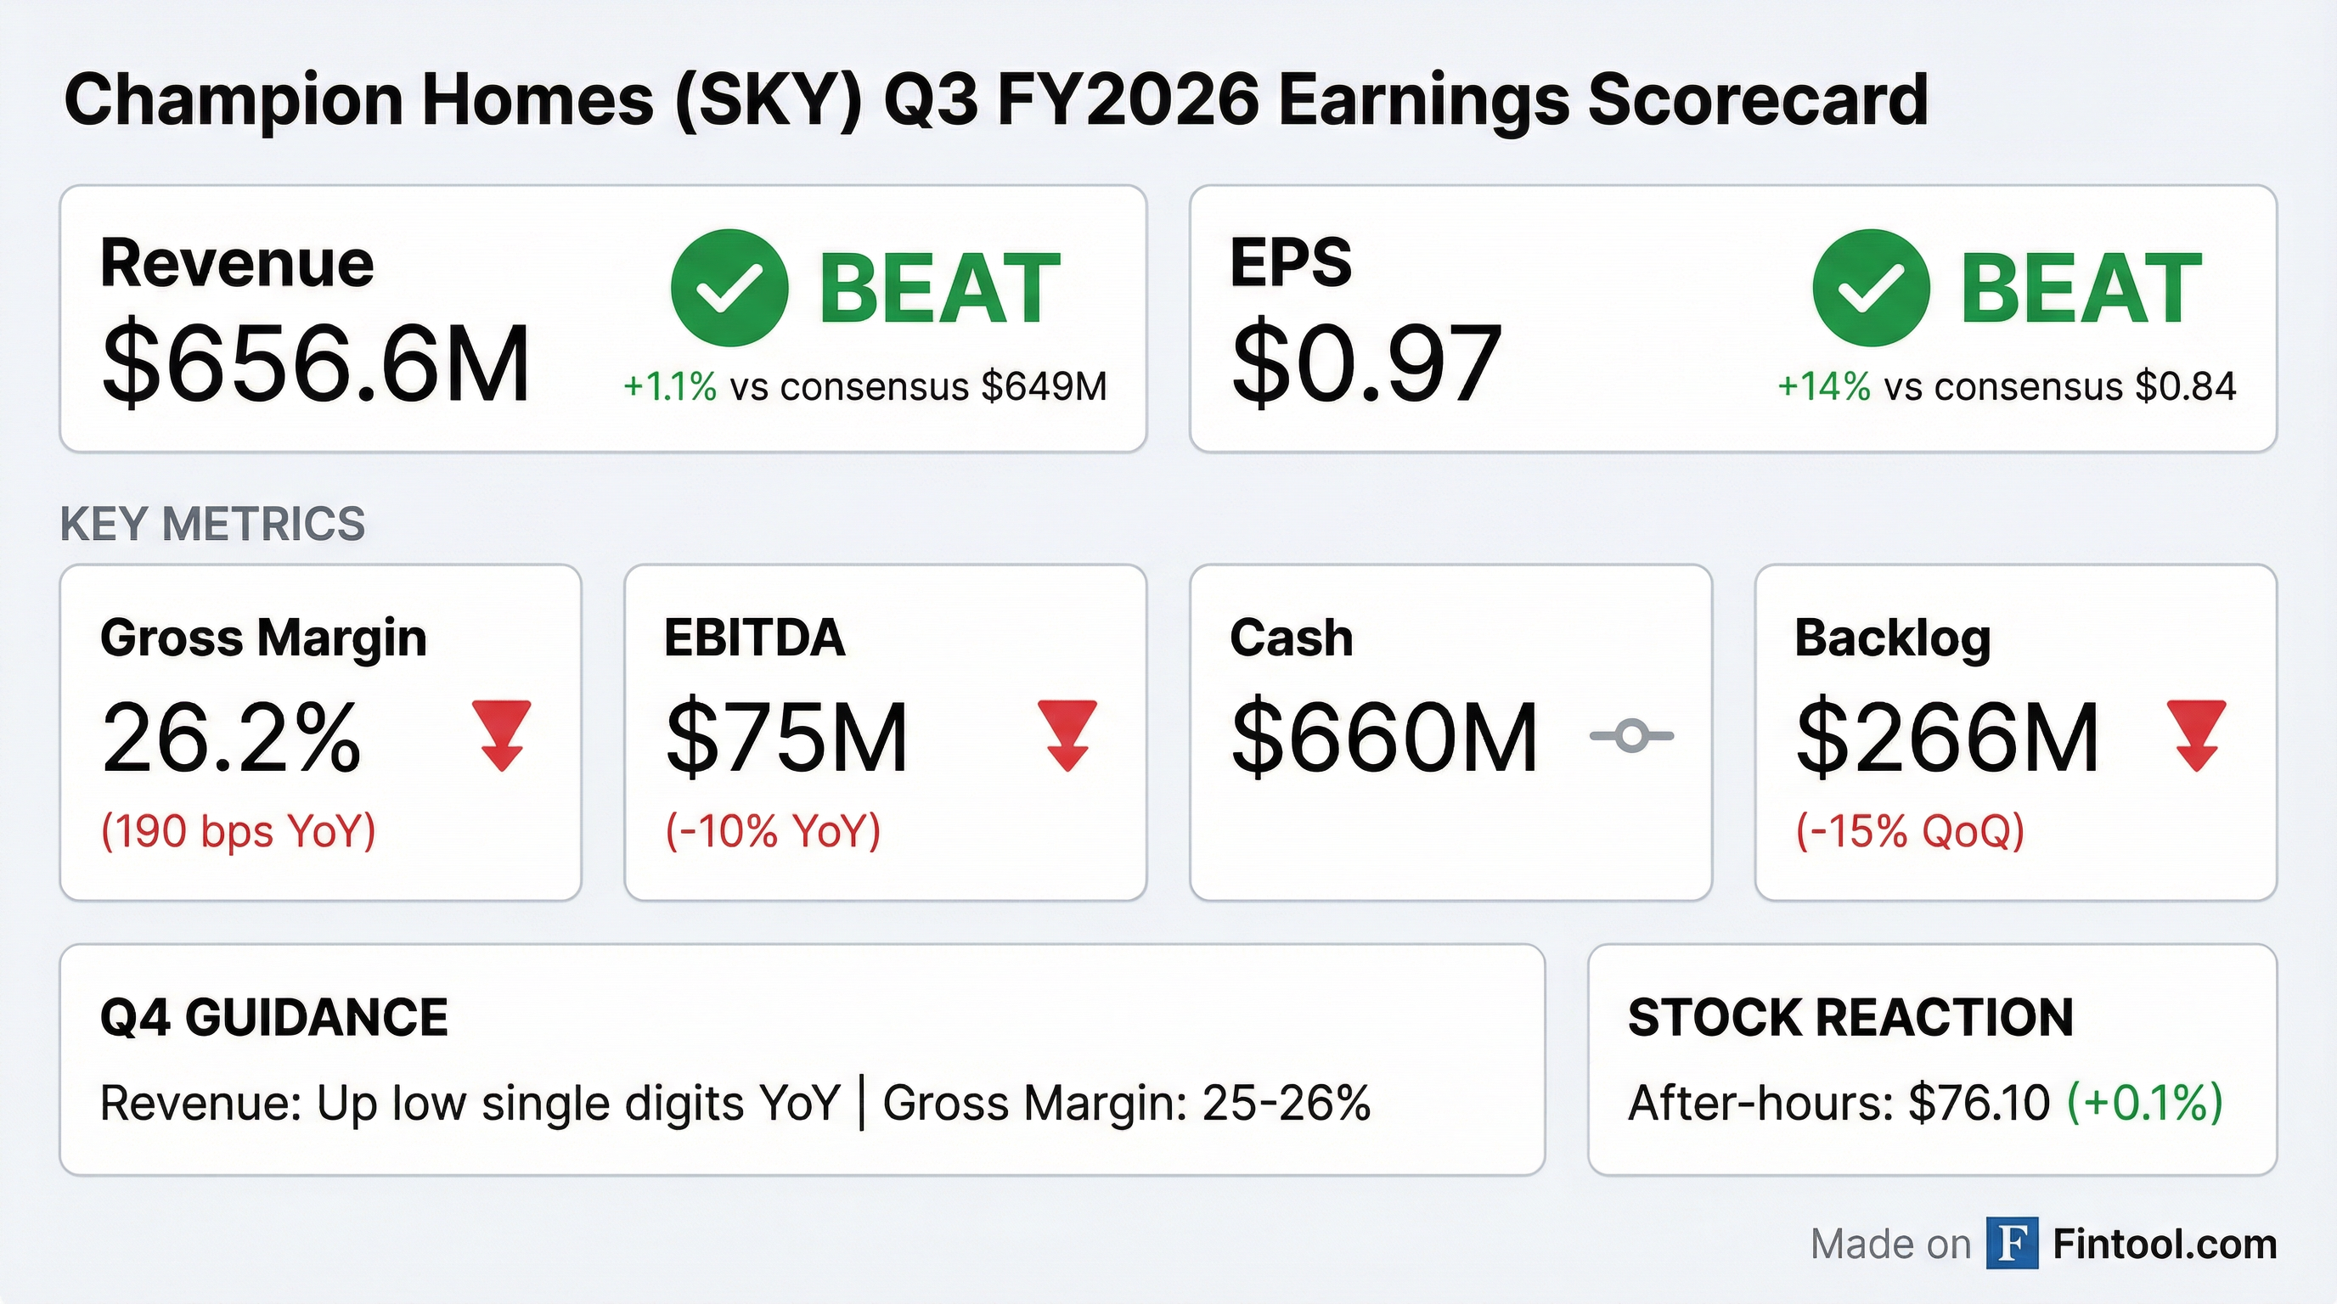Click the 190 bps YoY margin text
Screen dimensions: 2337x1304
238,829
